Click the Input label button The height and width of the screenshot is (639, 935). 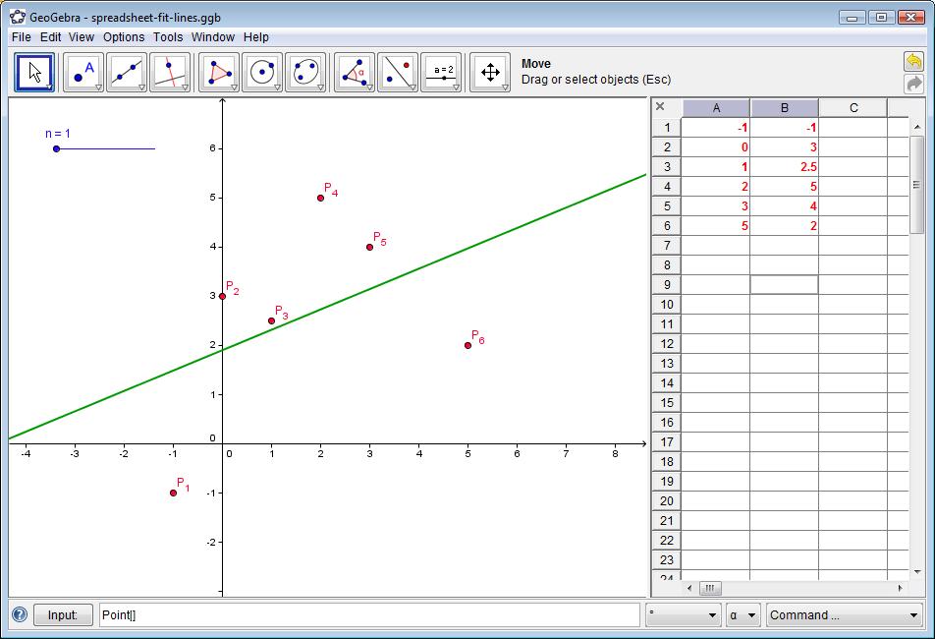click(63, 615)
